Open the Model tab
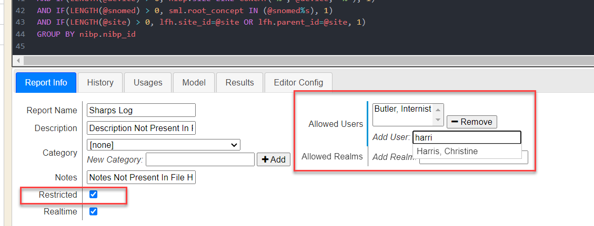This screenshot has height=226, width=594. tap(194, 82)
